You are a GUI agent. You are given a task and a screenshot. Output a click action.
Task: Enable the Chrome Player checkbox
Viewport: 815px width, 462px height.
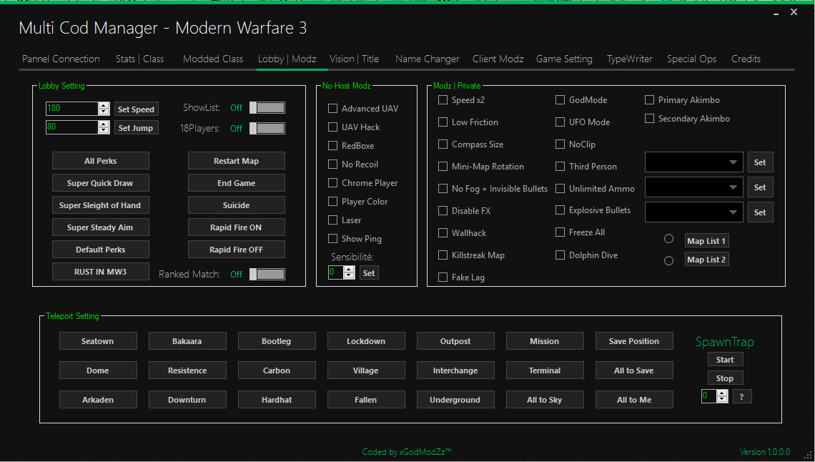point(332,183)
